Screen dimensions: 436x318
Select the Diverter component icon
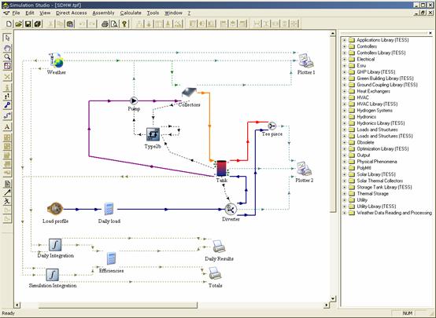coord(231,209)
